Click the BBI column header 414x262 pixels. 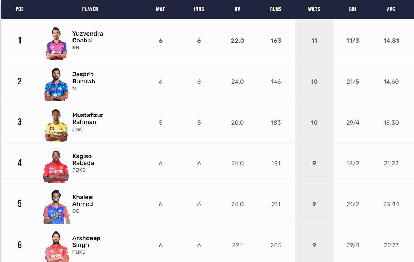click(352, 9)
